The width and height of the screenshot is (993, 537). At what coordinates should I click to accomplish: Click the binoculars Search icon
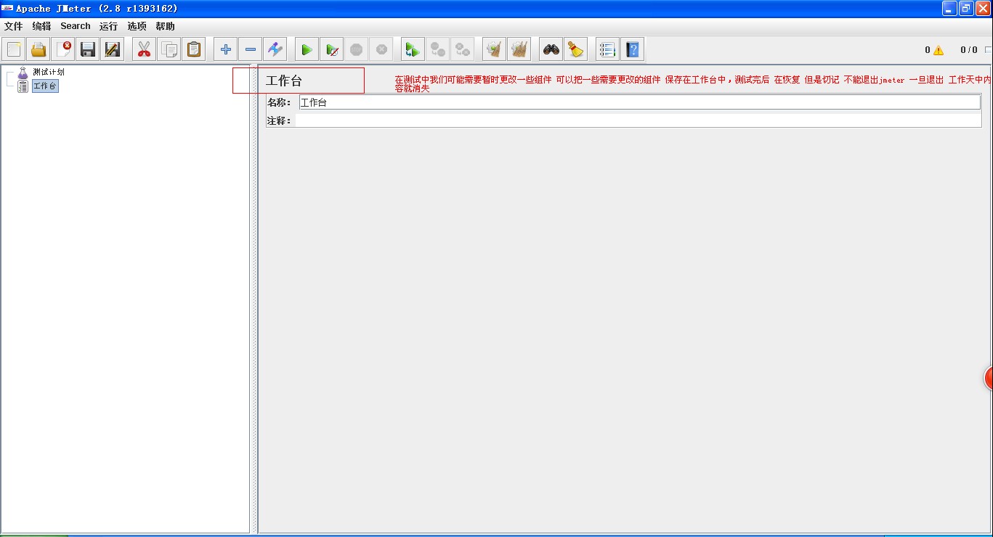[551, 49]
